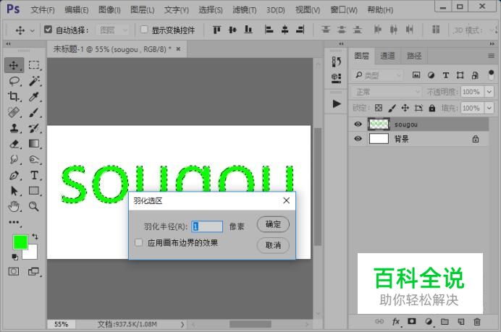Viewport: 501px width, 332px height.
Task: Close the feather selection dialog
Action: pos(287,200)
